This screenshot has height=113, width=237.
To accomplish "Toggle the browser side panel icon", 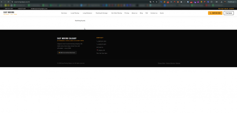I will 216,2.
